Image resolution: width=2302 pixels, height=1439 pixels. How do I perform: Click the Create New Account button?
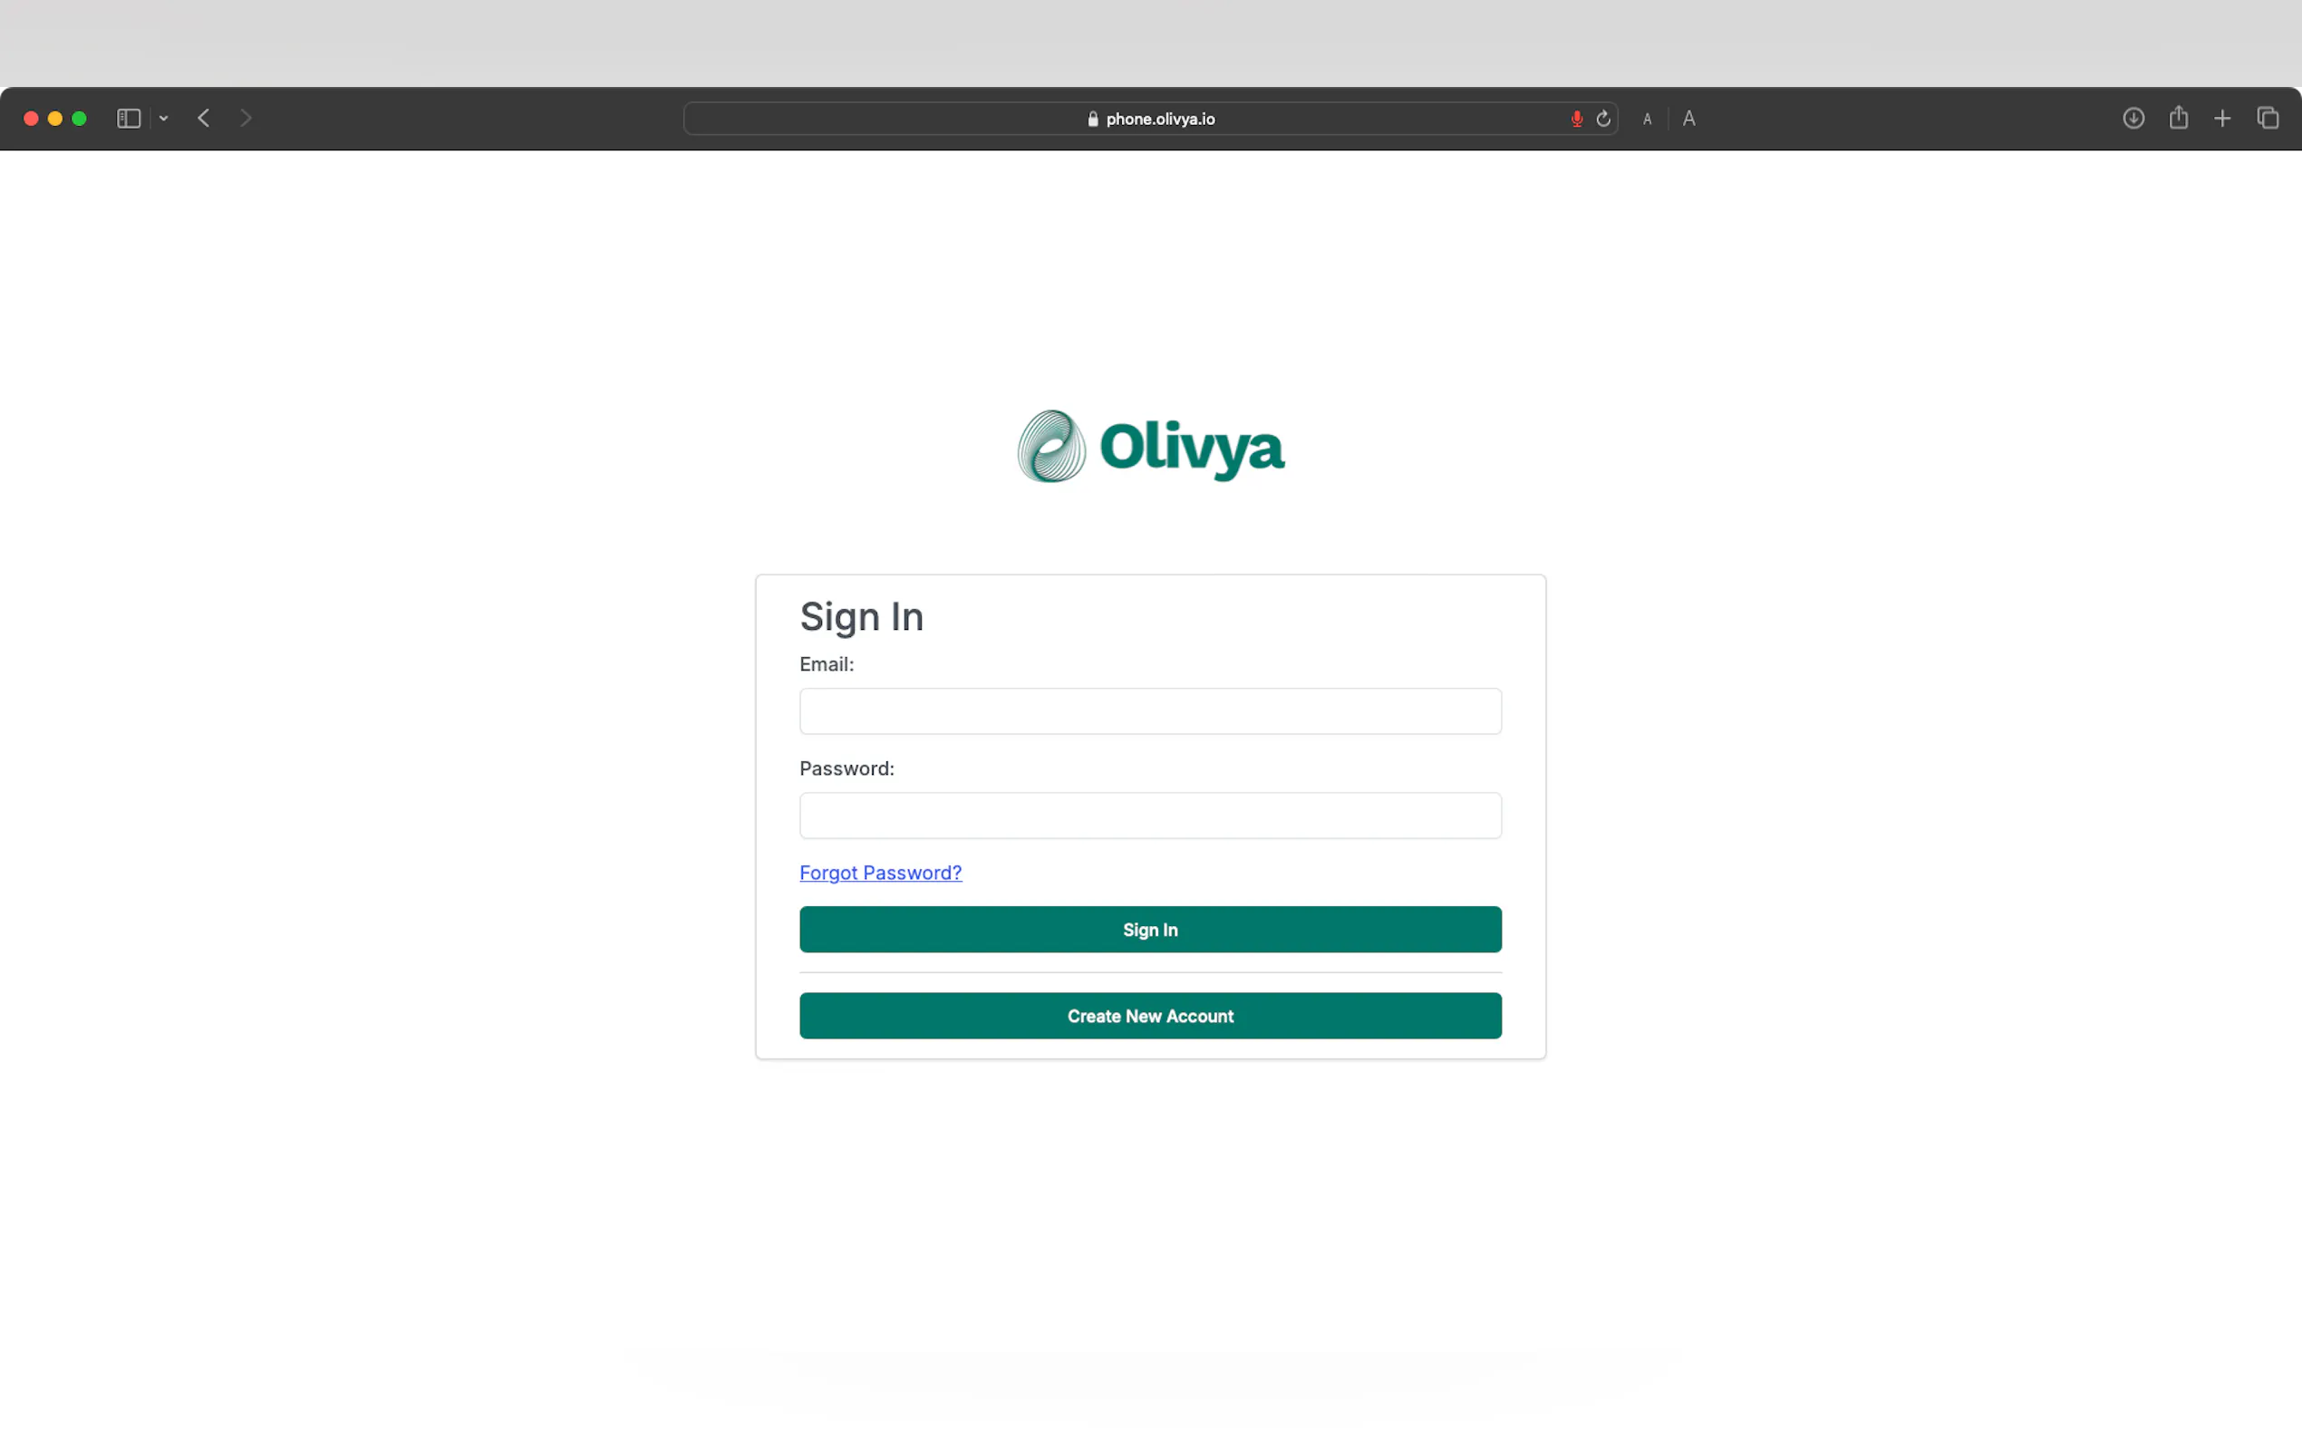1150,1016
